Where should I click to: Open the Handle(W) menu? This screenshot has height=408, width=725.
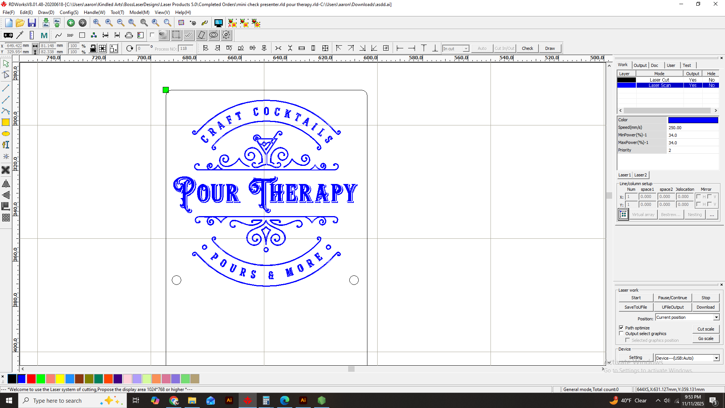pyautogui.click(x=94, y=12)
